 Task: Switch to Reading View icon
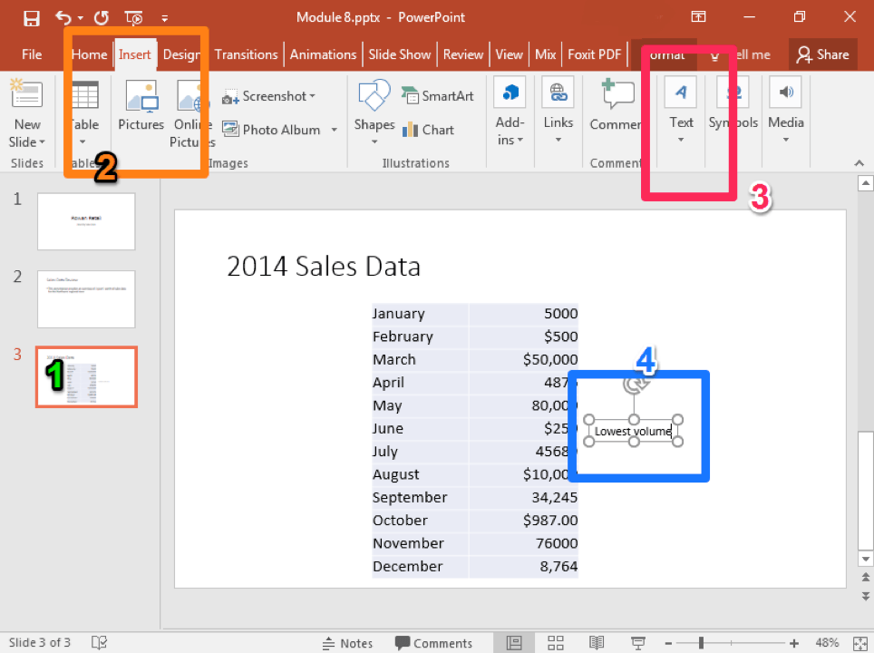point(596,643)
